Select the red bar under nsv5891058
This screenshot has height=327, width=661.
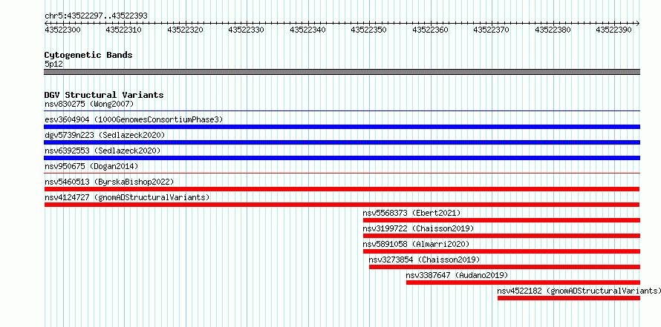pyautogui.click(x=501, y=251)
